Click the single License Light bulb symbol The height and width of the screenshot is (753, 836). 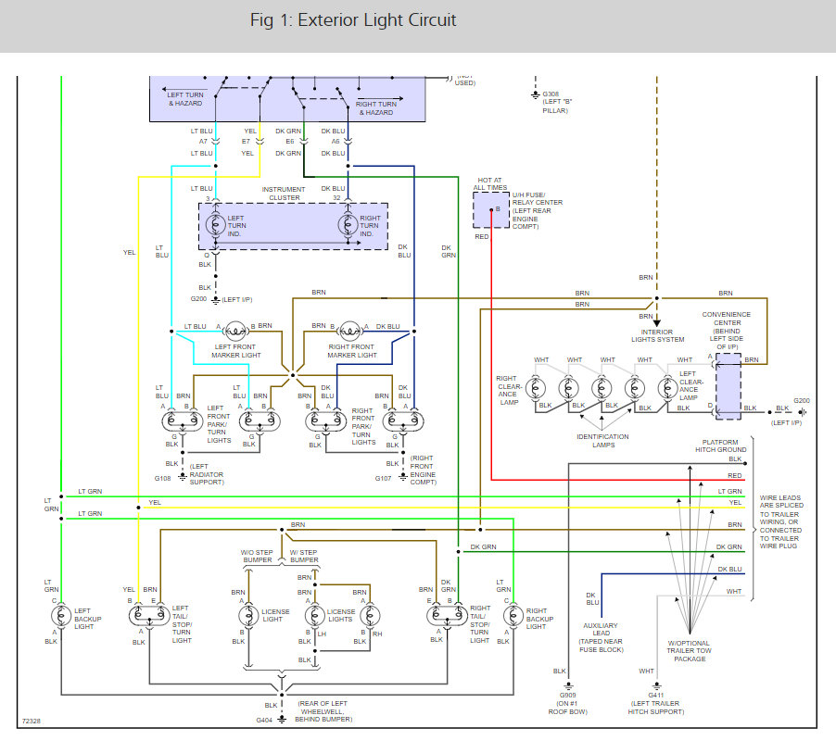pyautogui.click(x=248, y=616)
